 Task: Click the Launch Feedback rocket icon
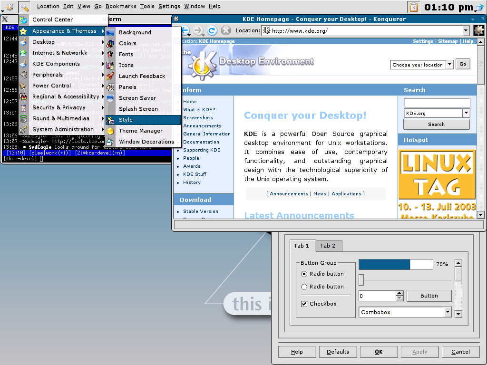pyautogui.click(x=110, y=76)
